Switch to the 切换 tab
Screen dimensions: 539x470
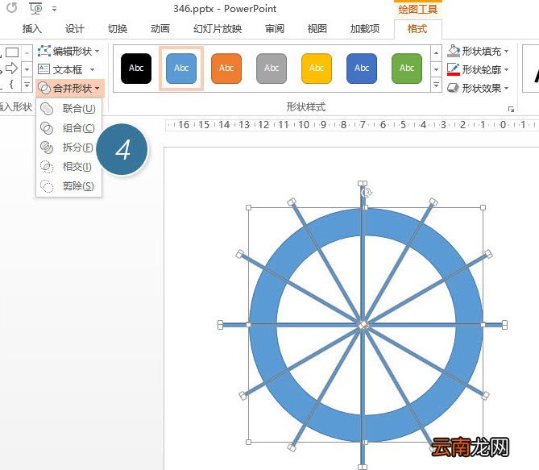118,29
